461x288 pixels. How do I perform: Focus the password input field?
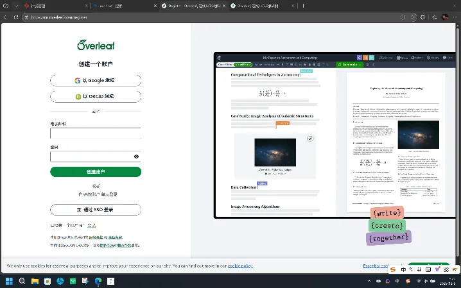pyautogui.click(x=96, y=157)
